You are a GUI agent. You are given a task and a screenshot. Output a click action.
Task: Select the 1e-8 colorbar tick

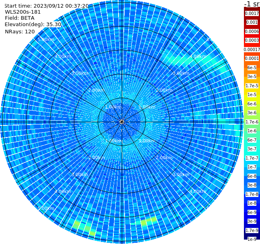click(252, 203)
